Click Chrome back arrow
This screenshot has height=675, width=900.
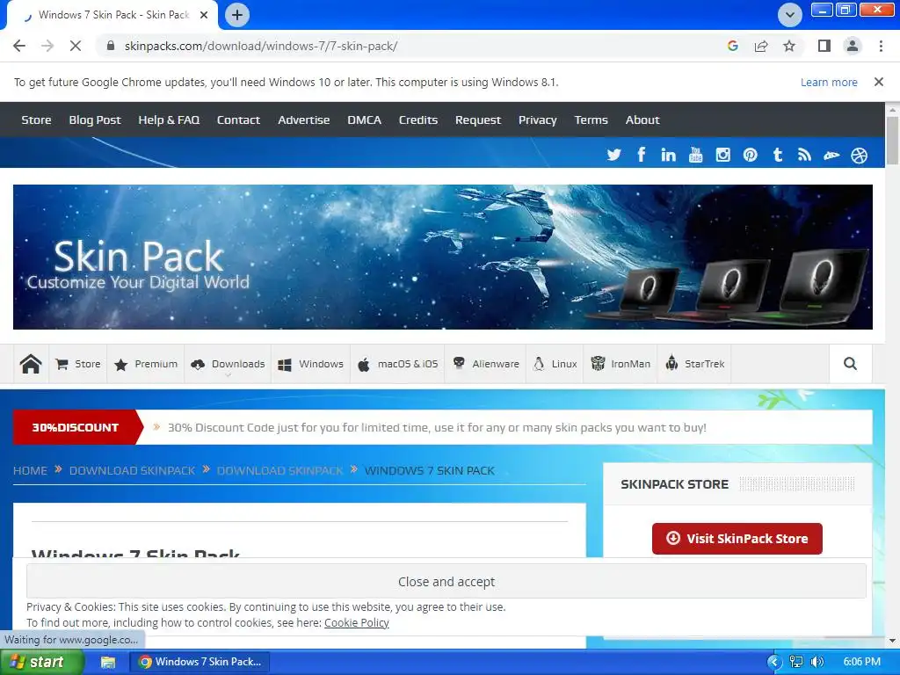point(19,46)
